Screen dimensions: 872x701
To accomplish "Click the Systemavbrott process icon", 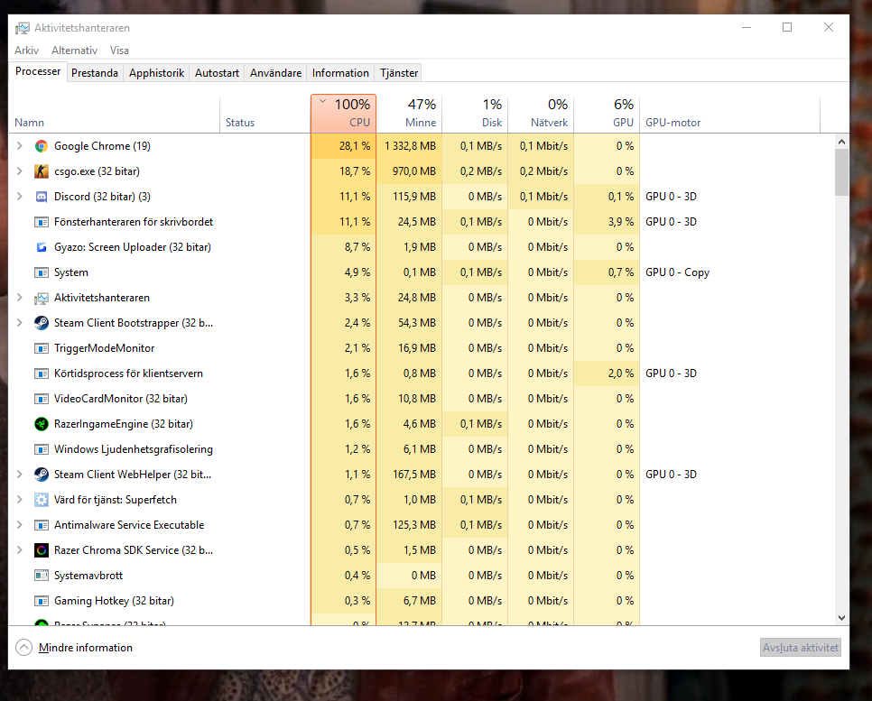I will click(42, 576).
